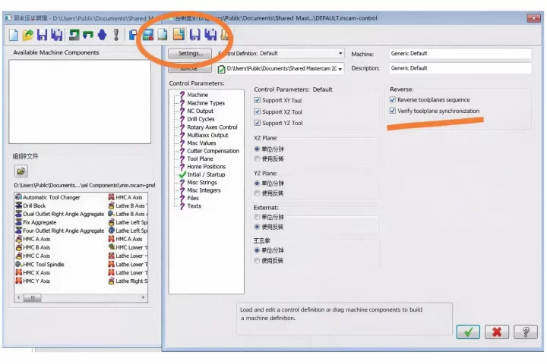Open Misc Integers tree item
The width and height of the screenshot is (547, 364).
tap(204, 190)
